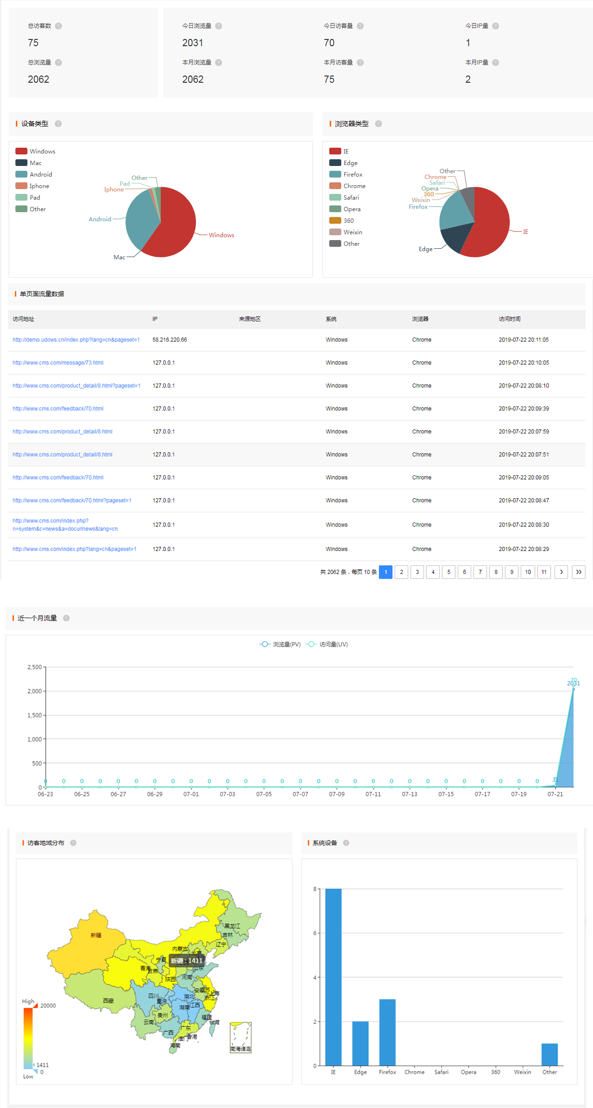This screenshot has height=1108, width=593.
Task: Select page 2 in pagination
Action: coord(401,572)
